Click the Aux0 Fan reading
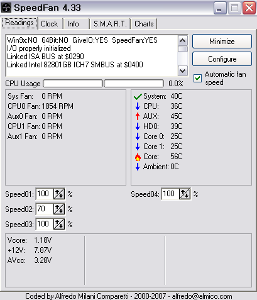Viewport: 257px width, 300px height. (35, 116)
